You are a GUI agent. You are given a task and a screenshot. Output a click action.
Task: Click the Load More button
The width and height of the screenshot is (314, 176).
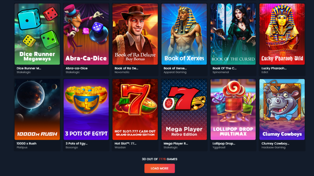click(159, 168)
